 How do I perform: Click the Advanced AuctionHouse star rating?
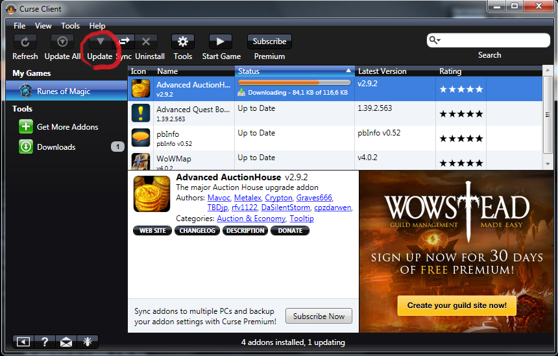(461, 89)
